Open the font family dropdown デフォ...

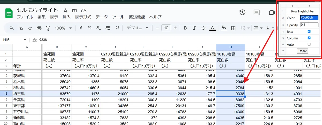point(138,28)
